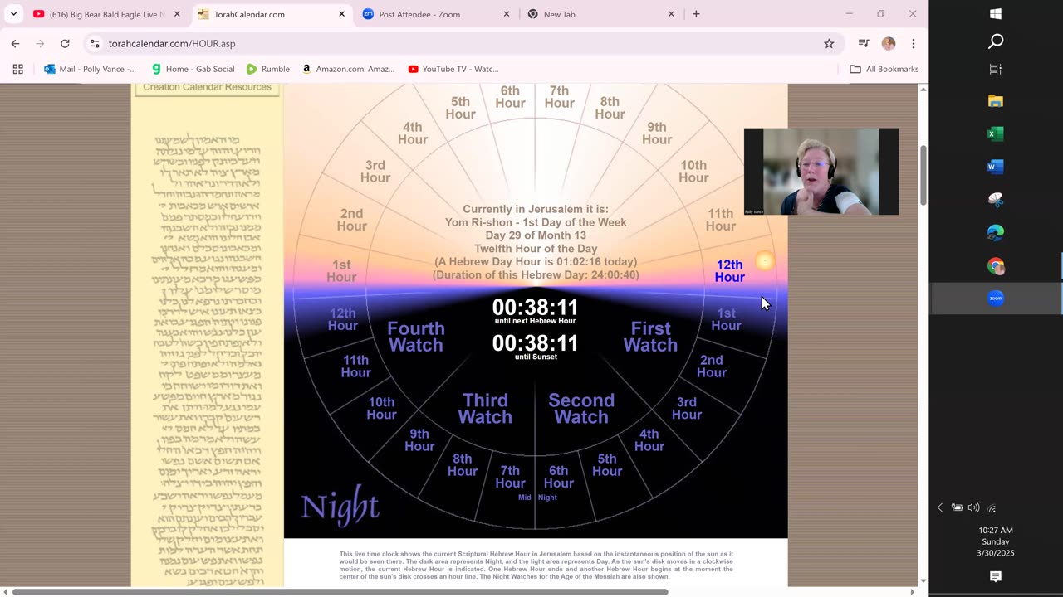
Task: Click "Twelfth Hour of the Day" text
Action: pyautogui.click(x=536, y=249)
